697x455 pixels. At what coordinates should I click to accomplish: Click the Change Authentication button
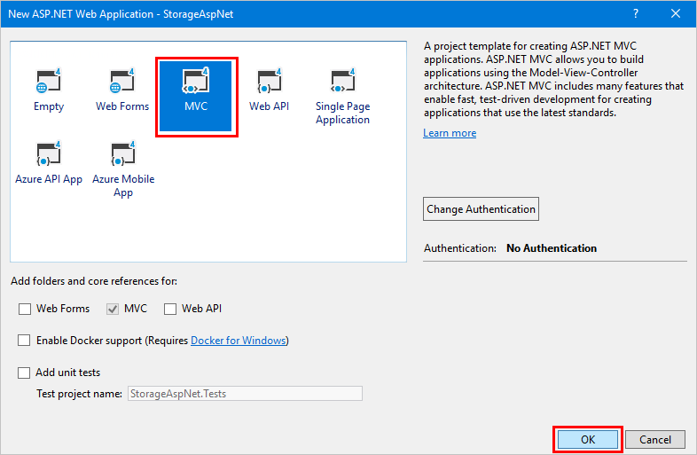481,209
